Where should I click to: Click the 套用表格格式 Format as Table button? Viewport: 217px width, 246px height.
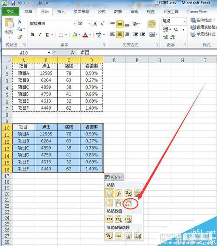pyautogui.click(x=204, y=27)
